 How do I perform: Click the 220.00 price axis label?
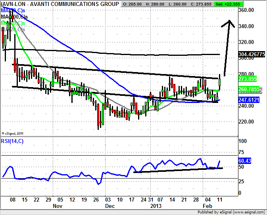click(246, 122)
